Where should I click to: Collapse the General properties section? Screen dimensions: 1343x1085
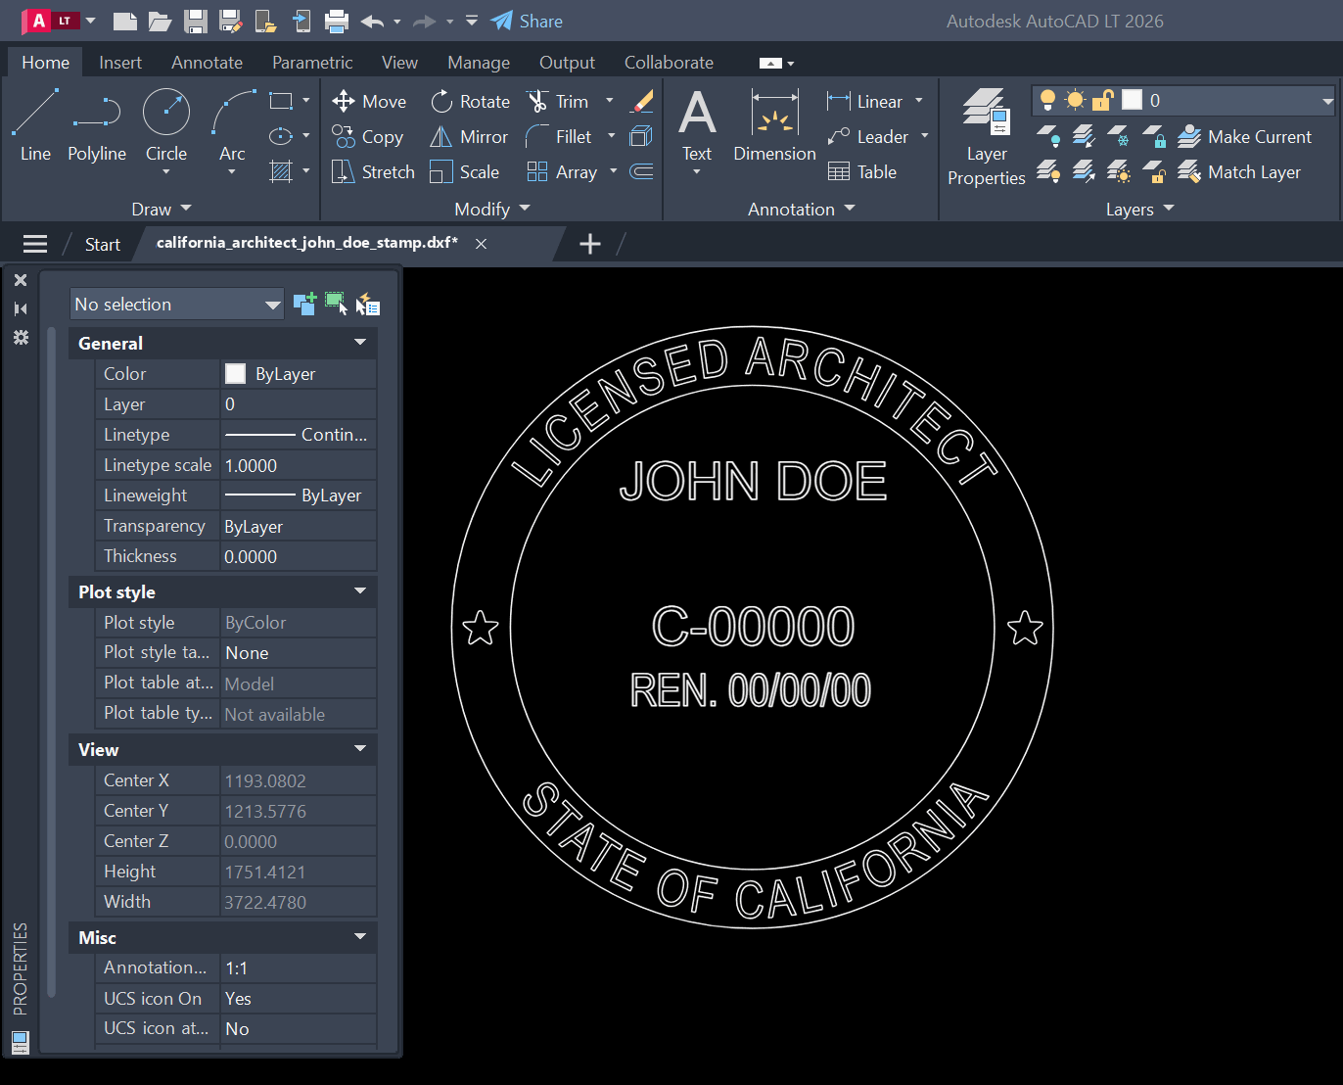click(360, 343)
